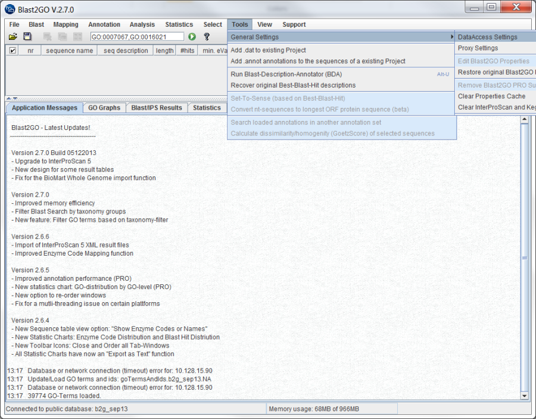536x419 pixels.
Task: Click Memory usage status bar entry
Action: [314, 409]
